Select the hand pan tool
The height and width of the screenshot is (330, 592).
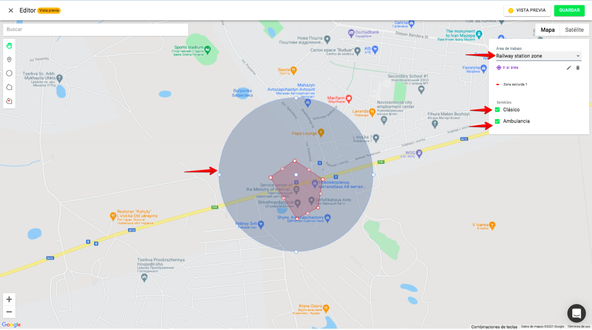[x=9, y=45]
